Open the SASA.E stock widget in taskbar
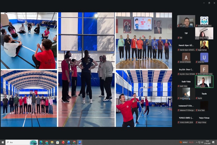The height and width of the screenshot is (145, 217). 184,142
